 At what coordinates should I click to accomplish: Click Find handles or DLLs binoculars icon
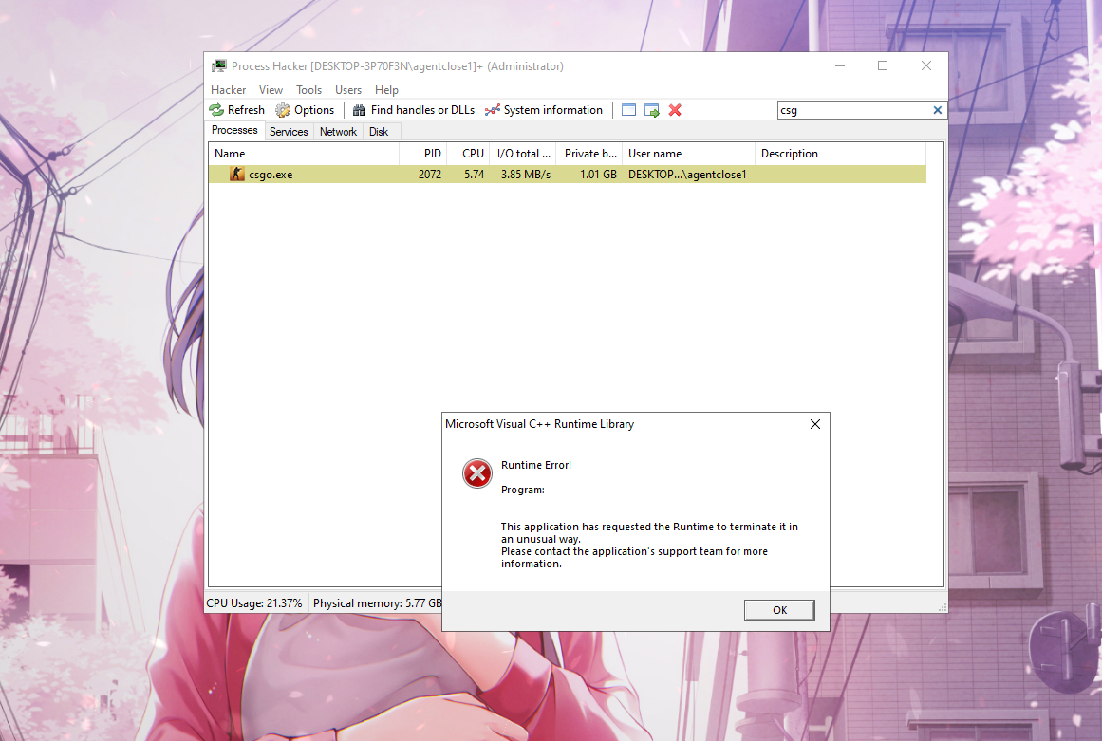point(360,110)
